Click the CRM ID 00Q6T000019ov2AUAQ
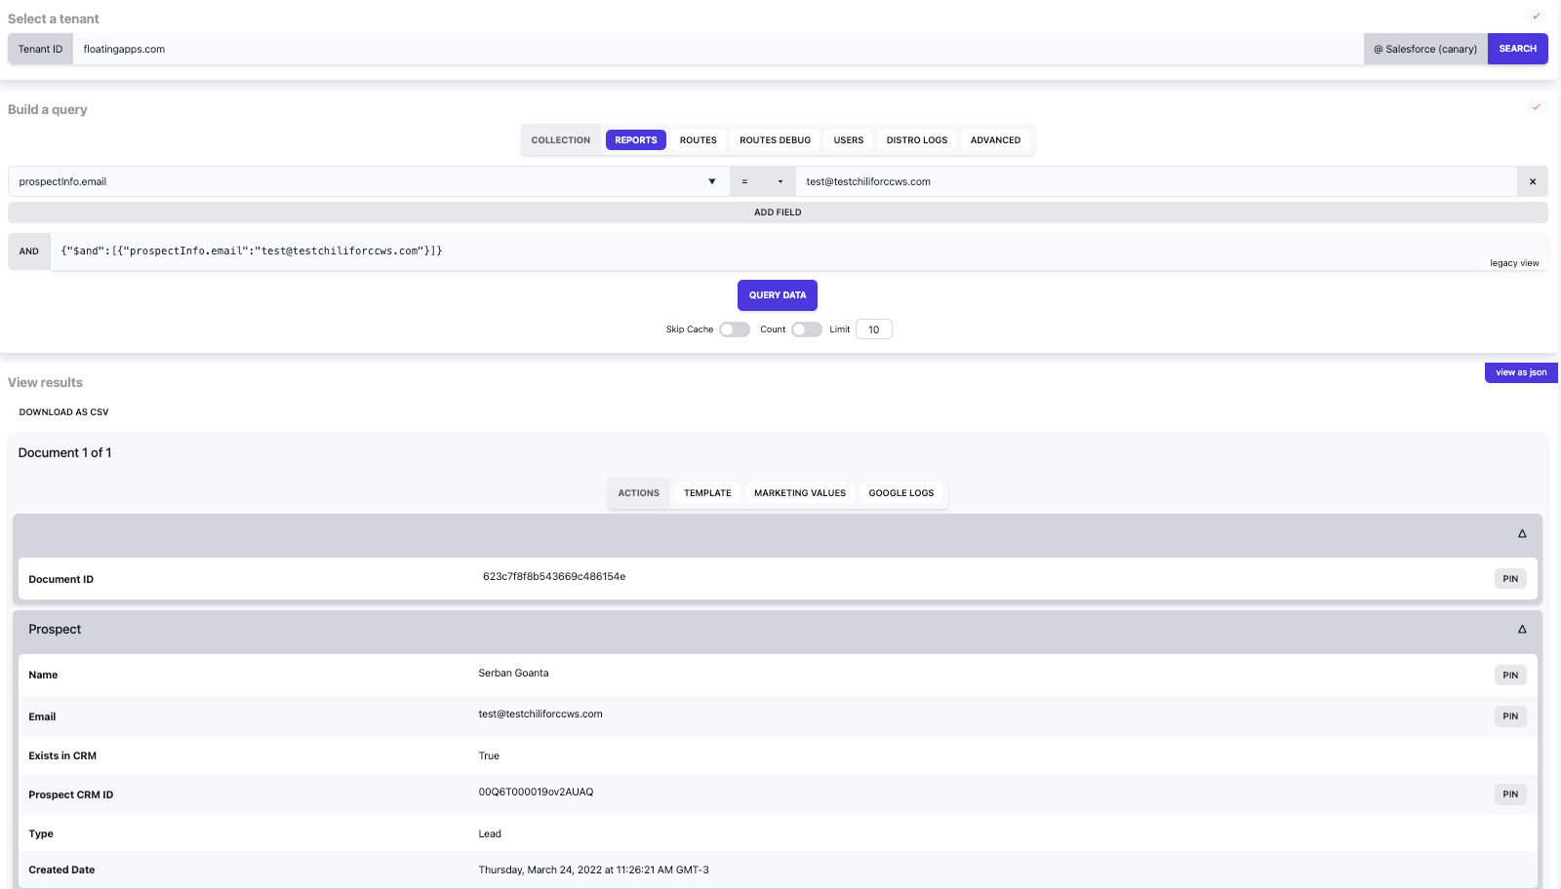 tap(536, 792)
